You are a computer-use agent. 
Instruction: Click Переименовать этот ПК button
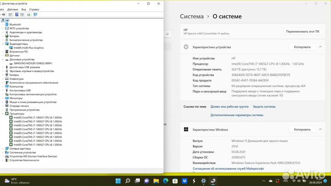[x=302, y=31]
